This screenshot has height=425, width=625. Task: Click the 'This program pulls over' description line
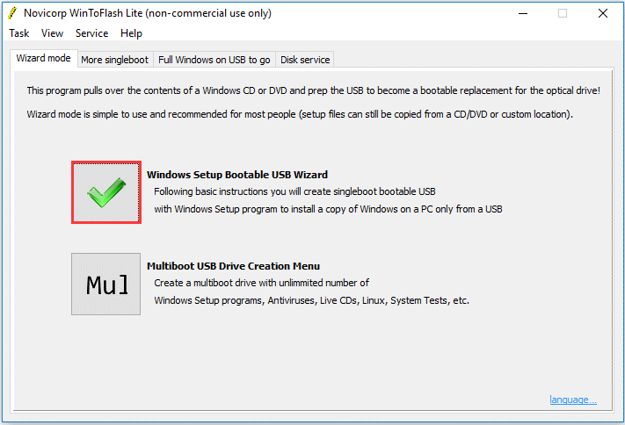313,90
